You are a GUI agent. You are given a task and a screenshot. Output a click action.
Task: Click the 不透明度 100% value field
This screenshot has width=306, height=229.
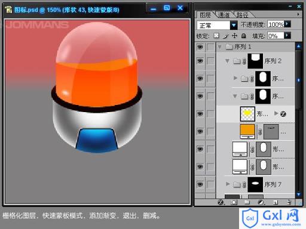click(x=276, y=24)
